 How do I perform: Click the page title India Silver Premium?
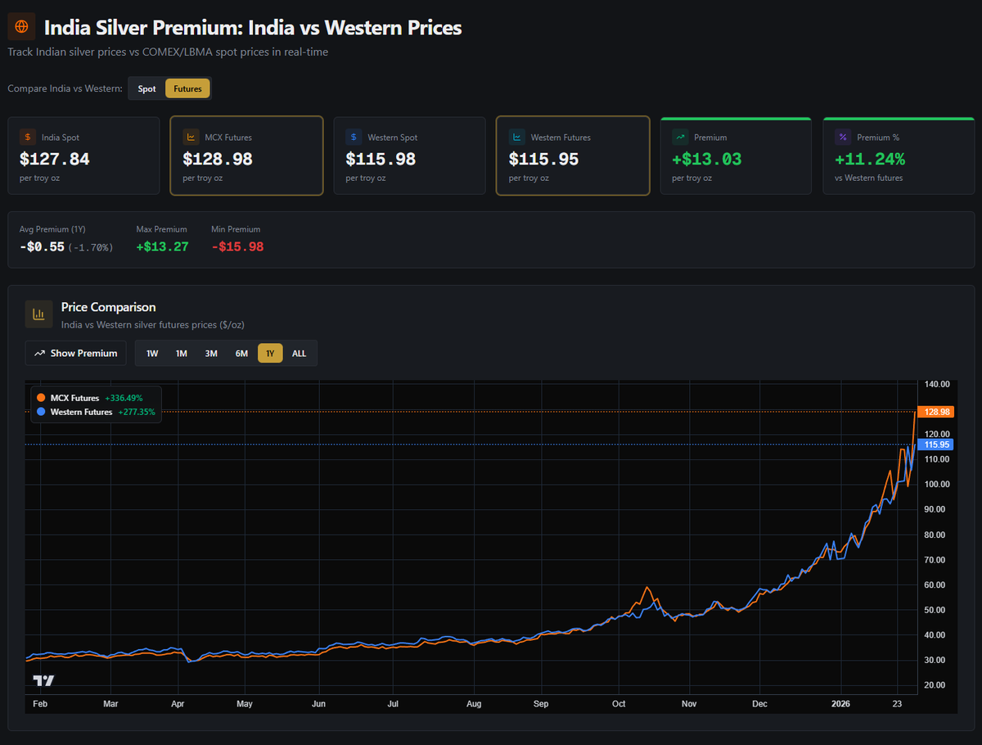click(x=253, y=27)
